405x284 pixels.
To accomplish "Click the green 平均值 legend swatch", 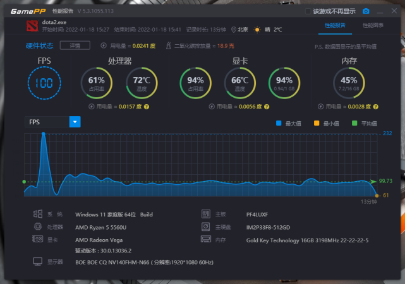I will coord(354,123).
